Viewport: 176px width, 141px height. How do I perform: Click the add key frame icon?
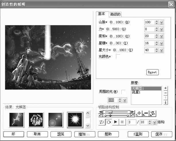coord(139,113)
